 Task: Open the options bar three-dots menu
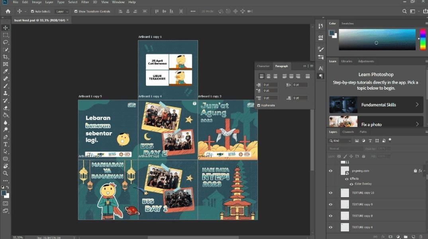pos(193,11)
